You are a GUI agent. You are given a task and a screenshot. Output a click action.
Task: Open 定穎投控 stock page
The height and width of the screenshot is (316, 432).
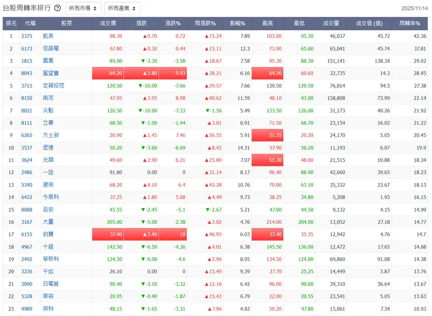[54, 86]
